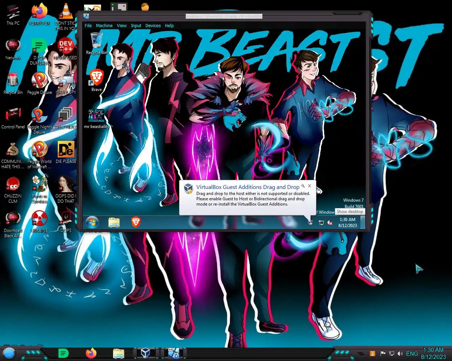Open the View menu
Screen dimensions: 452x361
tap(121, 26)
